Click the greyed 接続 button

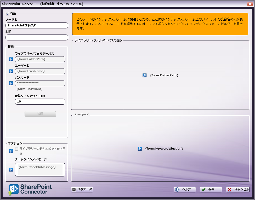[40, 114]
